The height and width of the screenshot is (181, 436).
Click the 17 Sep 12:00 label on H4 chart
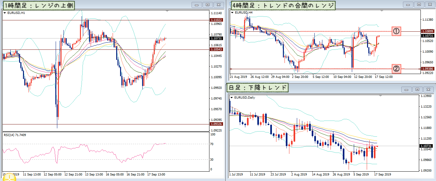point(384,77)
